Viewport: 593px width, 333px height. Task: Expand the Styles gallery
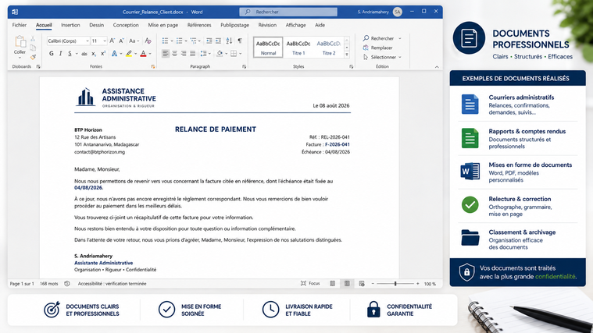pos(347,55)
